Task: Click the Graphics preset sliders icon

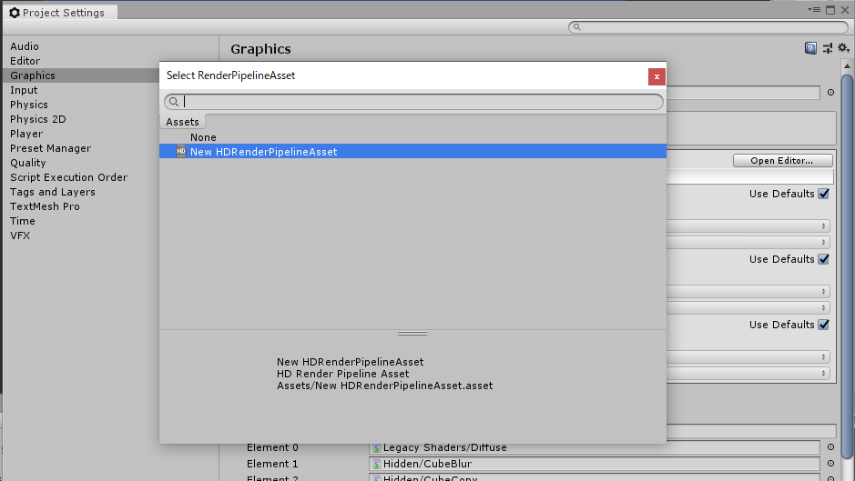Action: (x=827, y=48)
